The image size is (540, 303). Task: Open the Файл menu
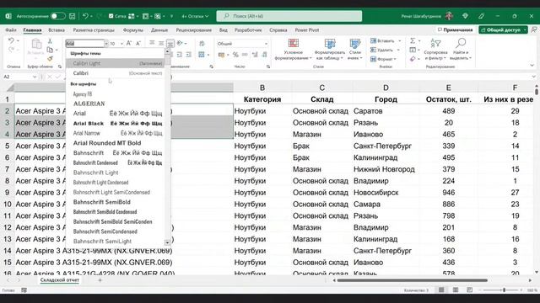coord(11,30)
